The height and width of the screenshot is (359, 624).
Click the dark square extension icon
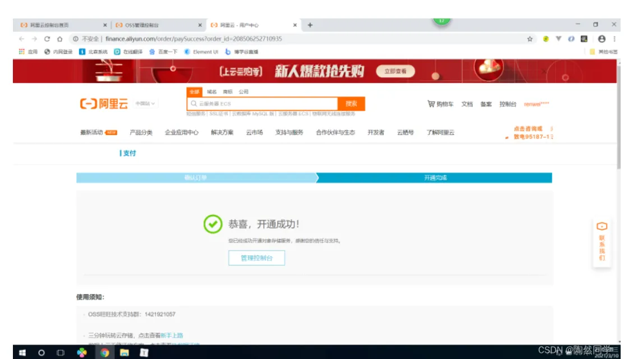coord(584,39)
